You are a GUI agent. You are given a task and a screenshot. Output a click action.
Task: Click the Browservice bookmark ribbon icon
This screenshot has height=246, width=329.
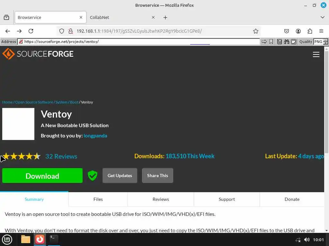(271, 42)
